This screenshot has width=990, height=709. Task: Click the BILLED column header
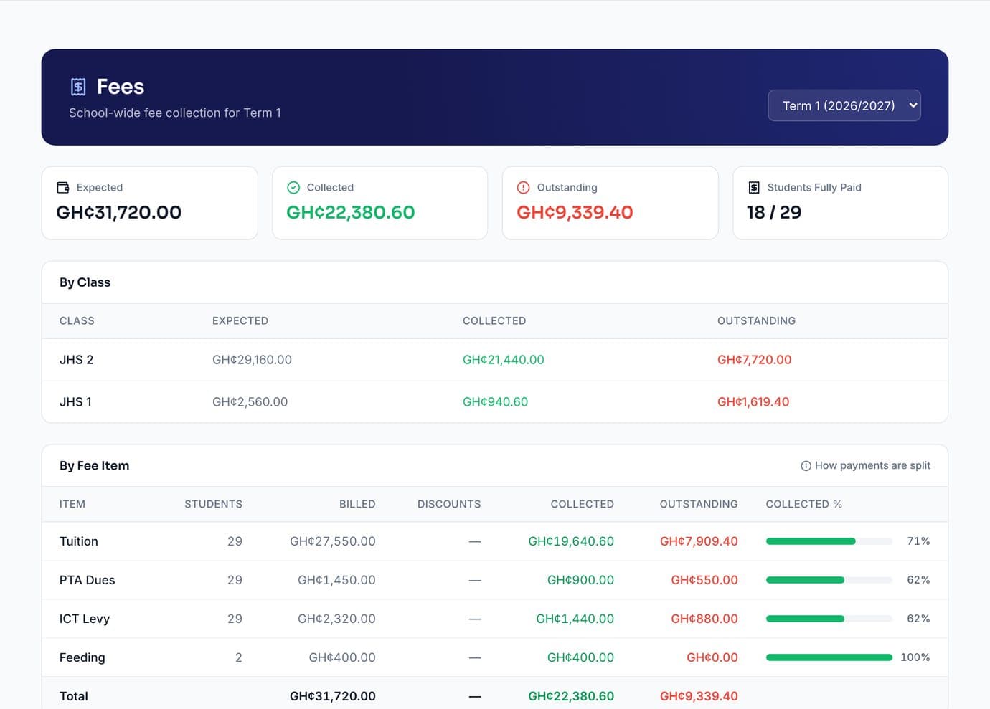pyautogui.click(x=357, y=504)
